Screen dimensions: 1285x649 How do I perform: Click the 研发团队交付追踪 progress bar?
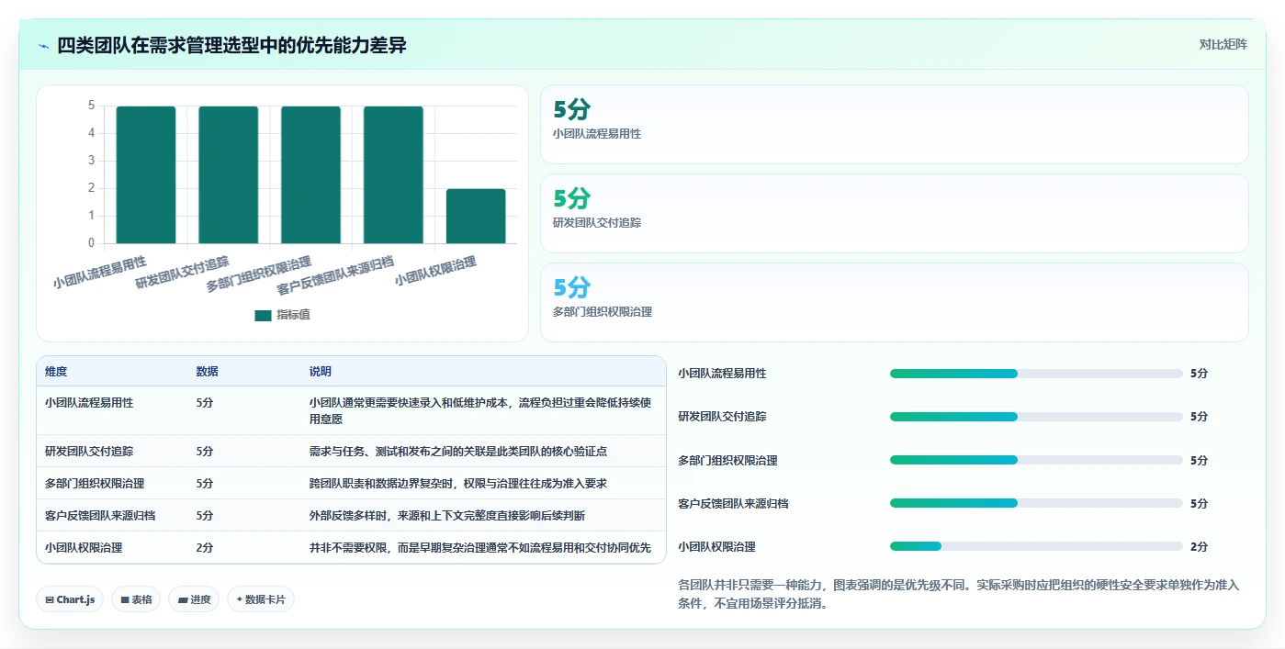(1036, 417)
